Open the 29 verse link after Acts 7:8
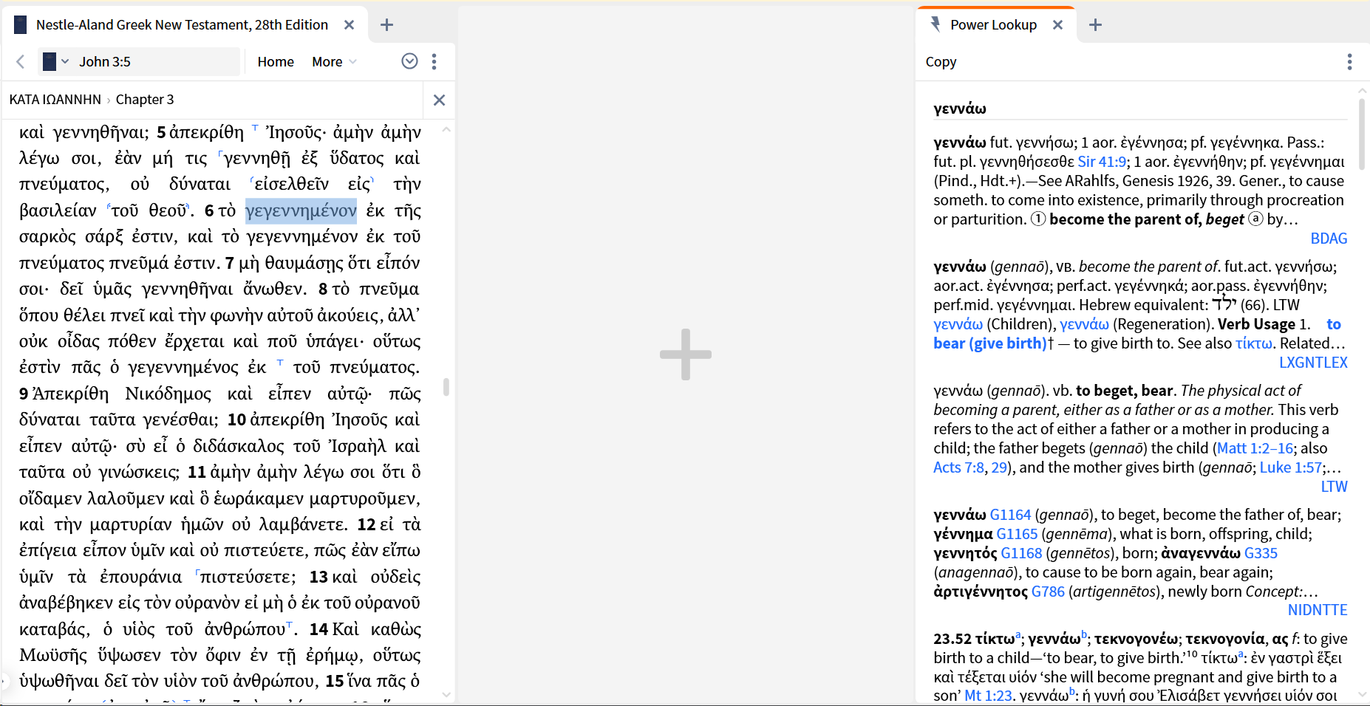1370x706 pixels. coord(999,467)
